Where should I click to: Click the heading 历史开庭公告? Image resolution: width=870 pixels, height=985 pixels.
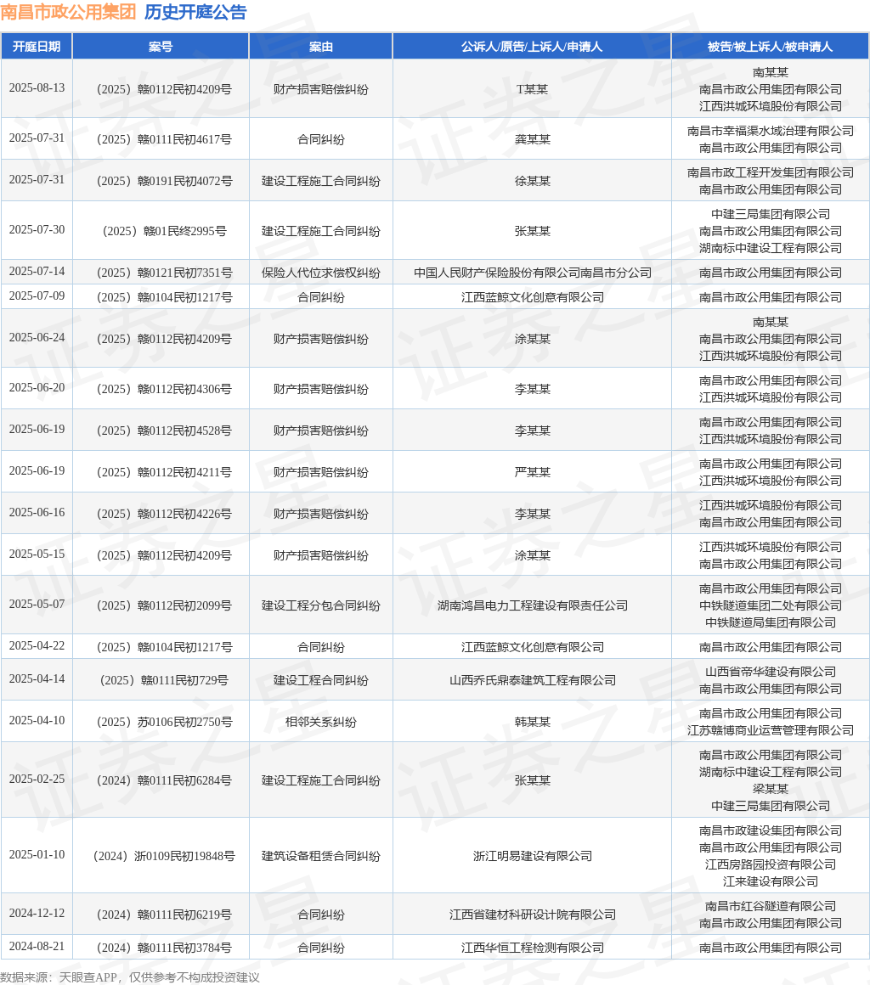click(195, 12)
